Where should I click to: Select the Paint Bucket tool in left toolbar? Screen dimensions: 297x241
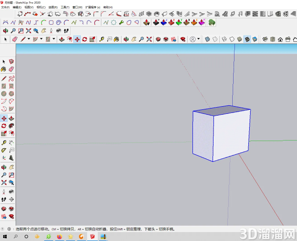4,69
